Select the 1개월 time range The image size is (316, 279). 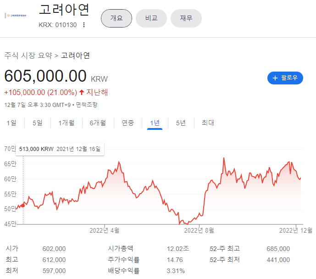[x=67, y=123]
